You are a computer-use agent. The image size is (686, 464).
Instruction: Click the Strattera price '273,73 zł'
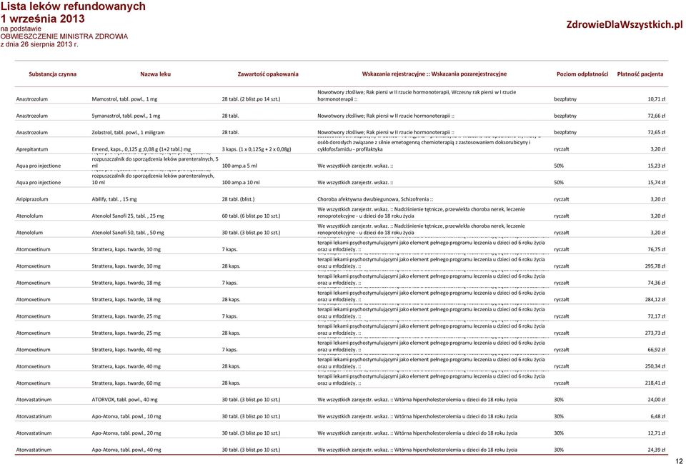[x=655, y=333]
